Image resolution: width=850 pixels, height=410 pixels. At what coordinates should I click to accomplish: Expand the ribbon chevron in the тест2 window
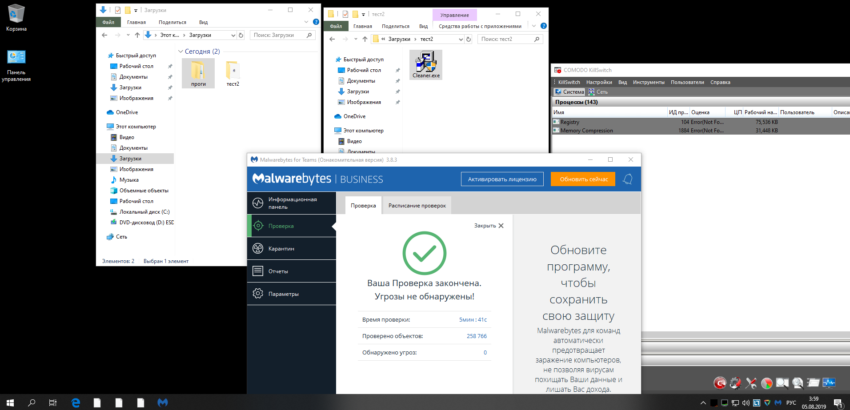click(x=534, y=26)
